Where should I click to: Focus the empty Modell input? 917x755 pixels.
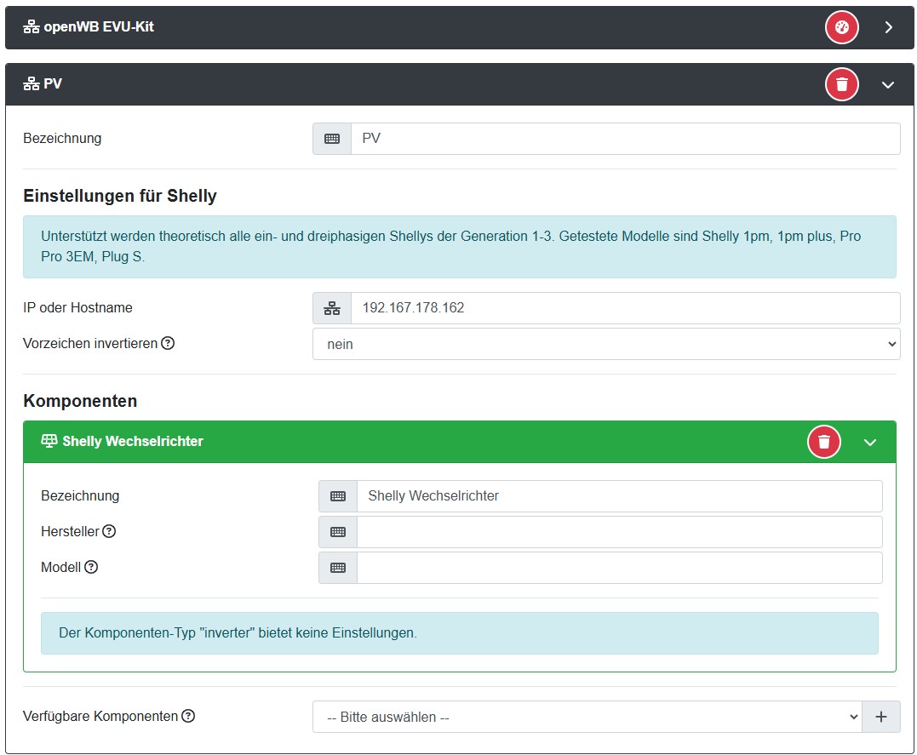[619, 568]
